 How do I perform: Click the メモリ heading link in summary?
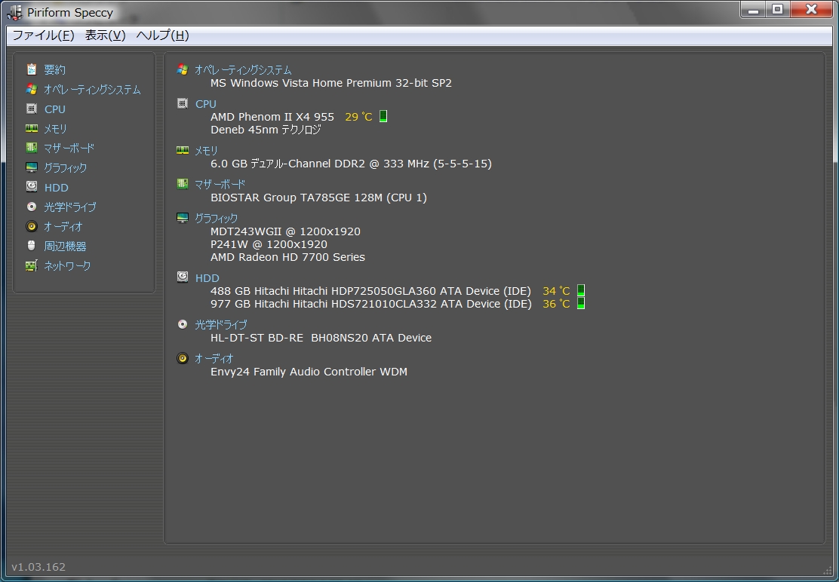[x=206, y=151]
